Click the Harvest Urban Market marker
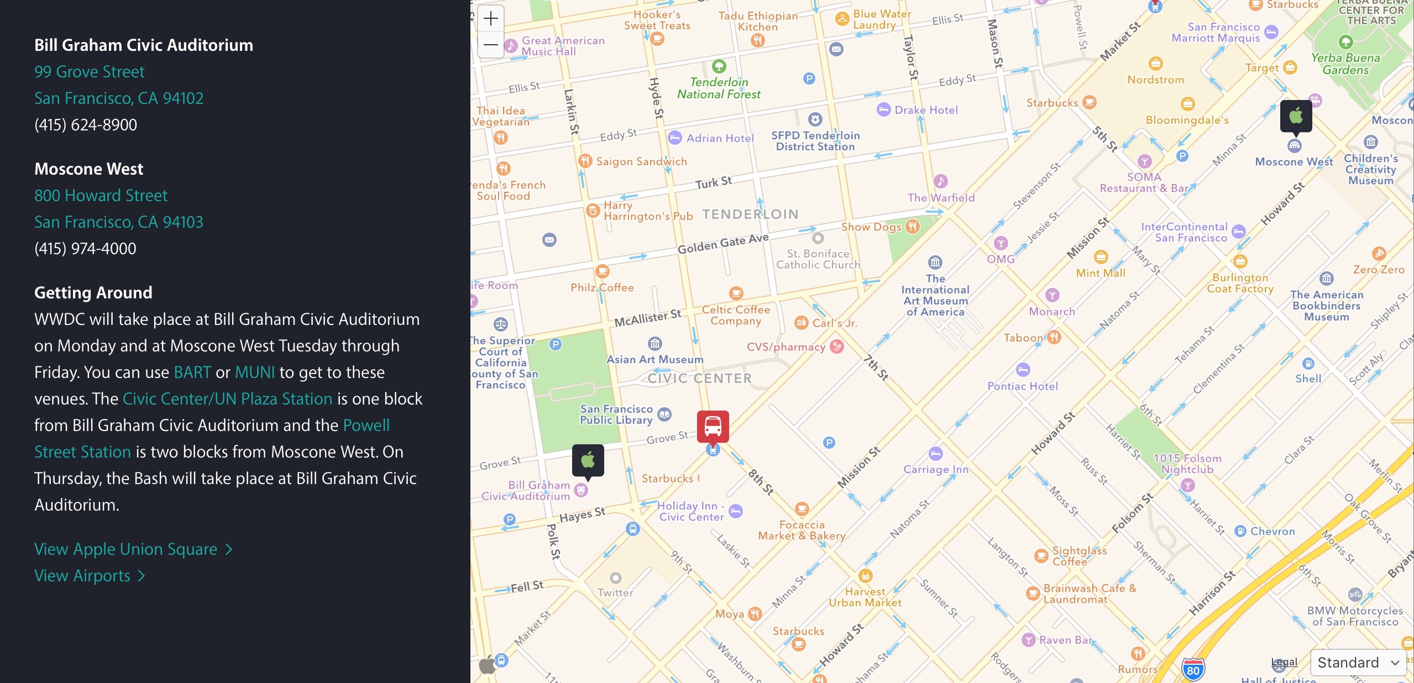The width and height of the screenshot is (1414, 683). point(865,576)
